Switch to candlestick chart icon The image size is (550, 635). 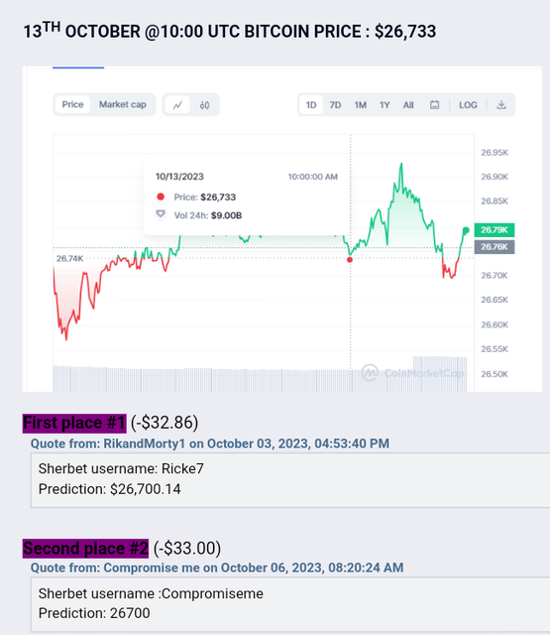pos(204,105)
